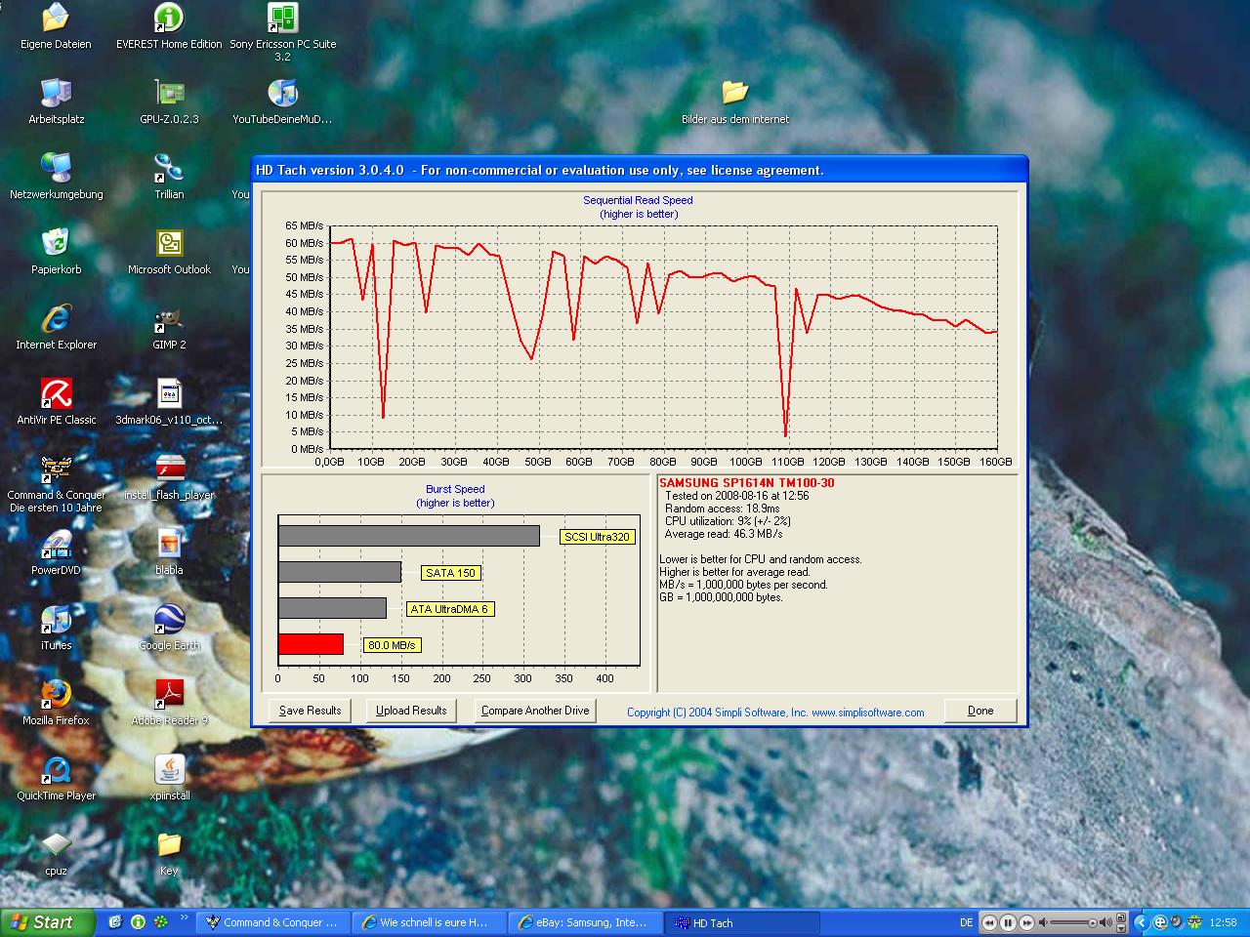This screenshot has height=937, width=1250.
Task: Open the EVEREST Home Edition desktop icon
Action: [x=169, y=19]
